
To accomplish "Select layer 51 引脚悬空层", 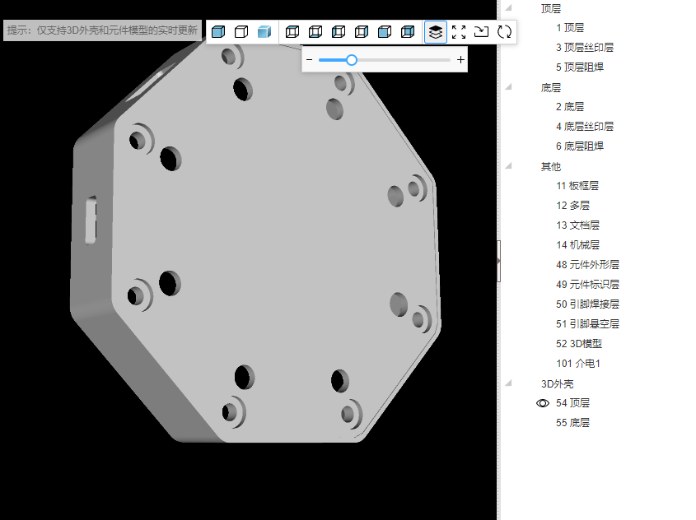I will point(587,324).
